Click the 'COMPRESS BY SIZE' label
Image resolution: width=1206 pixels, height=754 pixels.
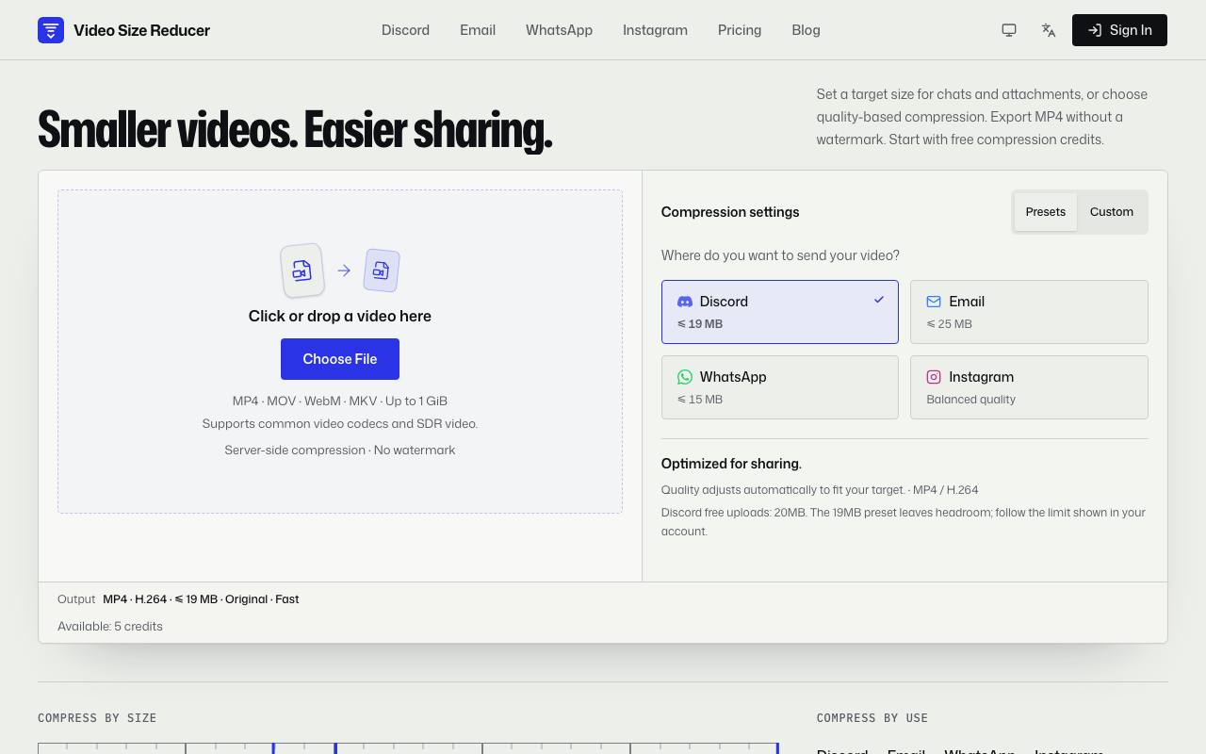(97, 718)
